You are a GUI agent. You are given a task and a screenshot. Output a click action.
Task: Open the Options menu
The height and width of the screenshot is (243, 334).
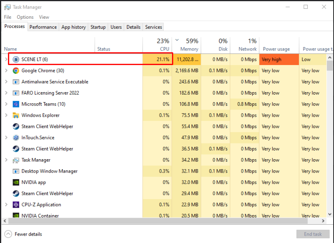pos(25,17)
